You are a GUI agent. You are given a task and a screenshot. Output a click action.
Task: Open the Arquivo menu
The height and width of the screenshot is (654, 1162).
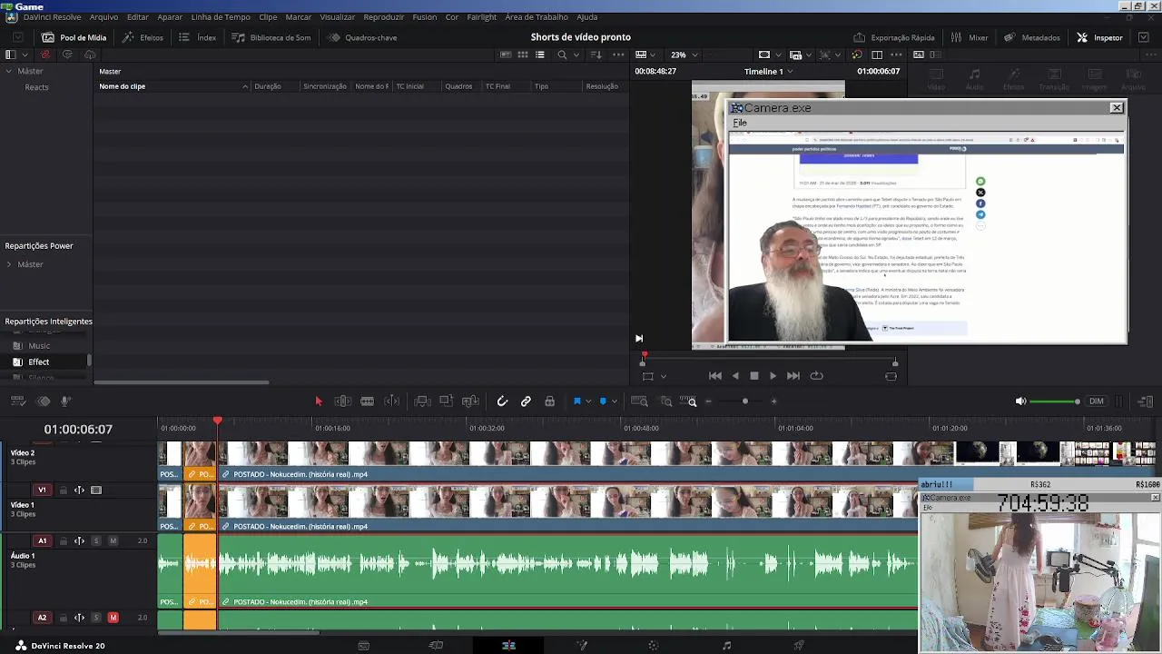[103, 17]
